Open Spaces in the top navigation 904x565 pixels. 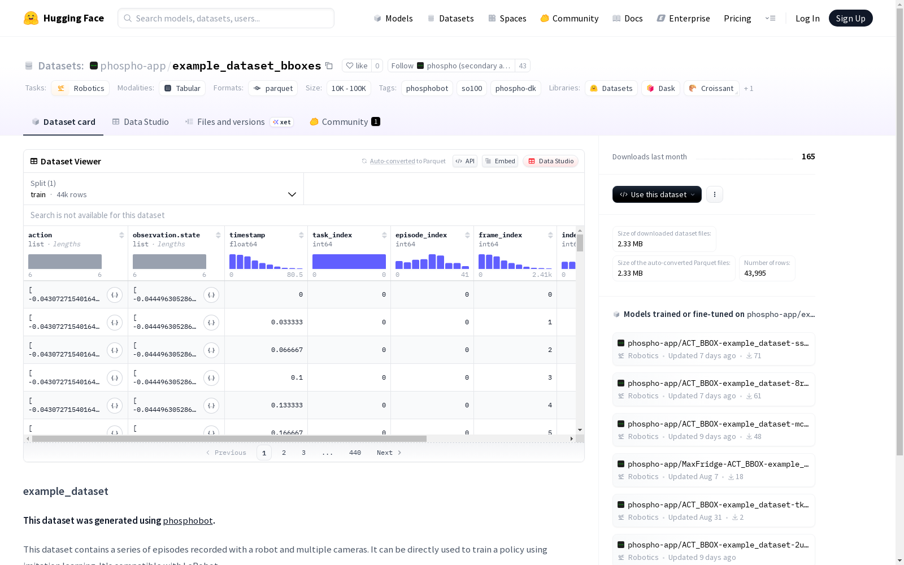click(507, 18)
